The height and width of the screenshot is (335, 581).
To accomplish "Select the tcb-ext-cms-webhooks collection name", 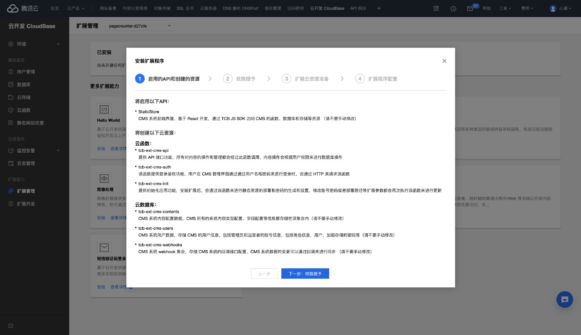I will (160, 245).
